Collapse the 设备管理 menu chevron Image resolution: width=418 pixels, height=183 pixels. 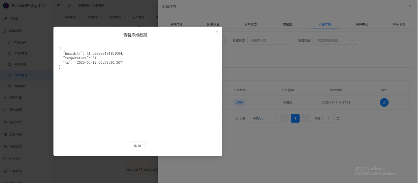pyautogui.click(x=47, y=31)
